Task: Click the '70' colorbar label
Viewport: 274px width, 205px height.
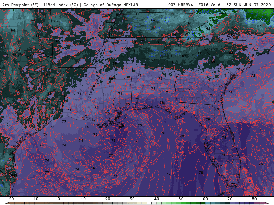Action: [x=230, y=199]
